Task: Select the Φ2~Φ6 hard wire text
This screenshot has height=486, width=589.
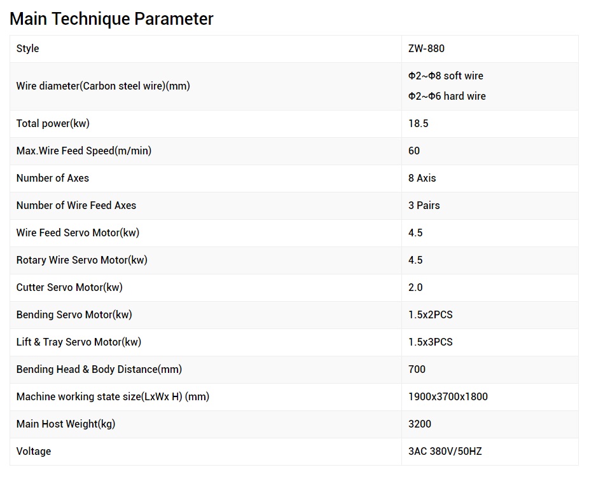Action: (x=447, y=97)
